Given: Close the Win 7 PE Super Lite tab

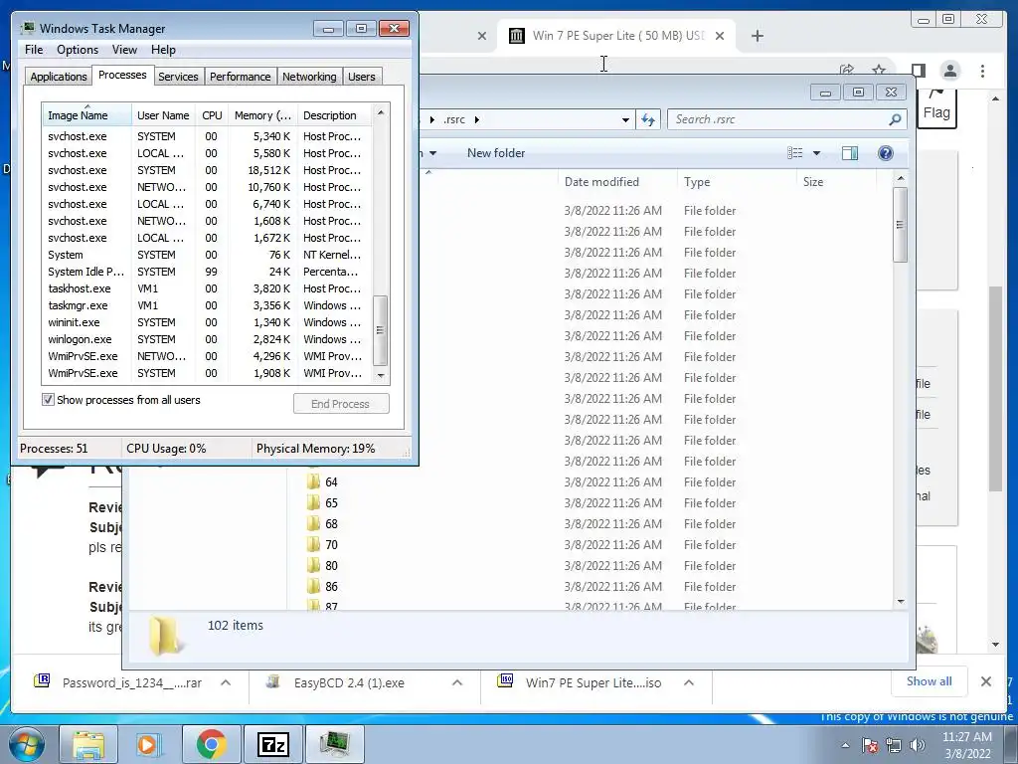Looking at the screenshot, I should point(720,36).
